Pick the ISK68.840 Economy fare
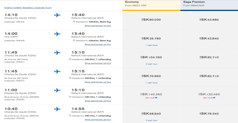The height and width of the screenshot is (123, 238). [151, 114]
